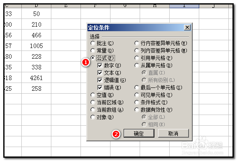Viewport: 237px width, 161px height.
Task: Click column H header
Action: click(154, 6)
